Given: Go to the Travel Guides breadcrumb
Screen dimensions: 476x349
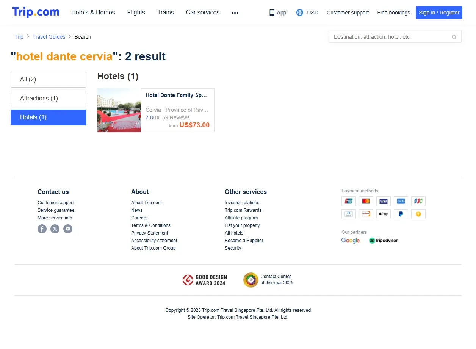Looking at the screenshot, I should point(49,37).
